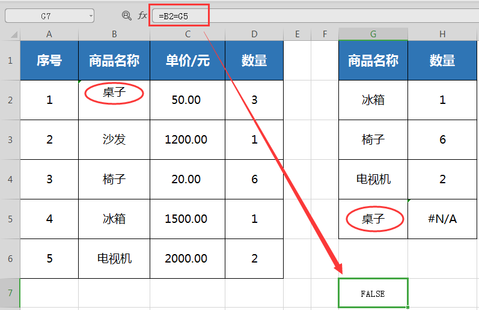
Task: Click the select-all corner triangle
Action: click(14, 34)
